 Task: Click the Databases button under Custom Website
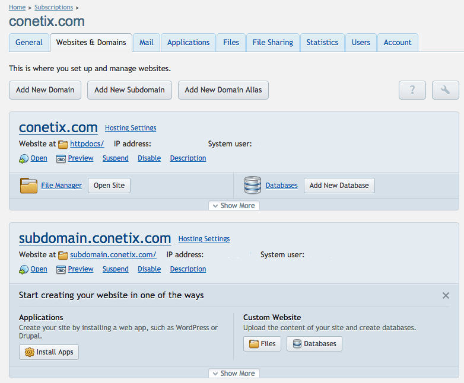[314, 344]
